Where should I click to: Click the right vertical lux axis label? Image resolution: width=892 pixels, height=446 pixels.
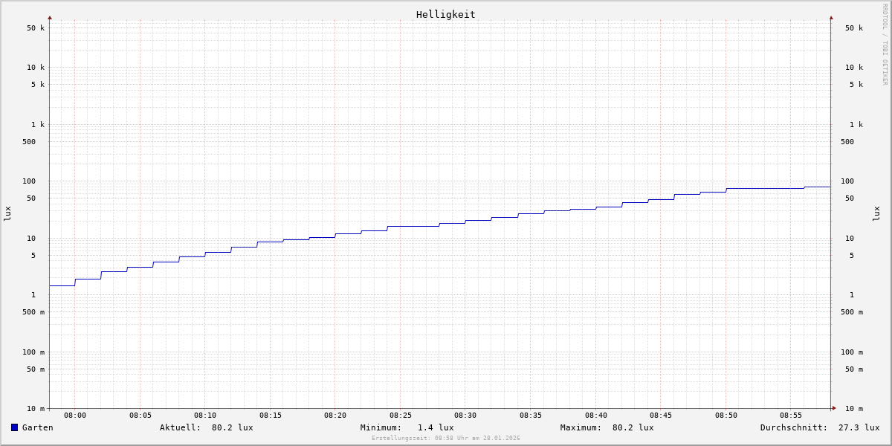[x=876, y=214]
